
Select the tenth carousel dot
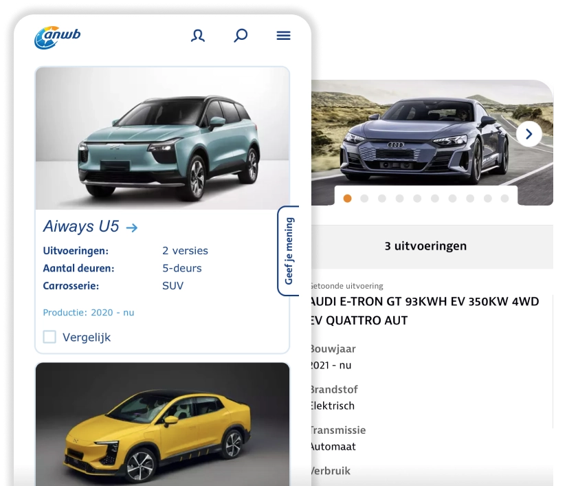(505, 198)
